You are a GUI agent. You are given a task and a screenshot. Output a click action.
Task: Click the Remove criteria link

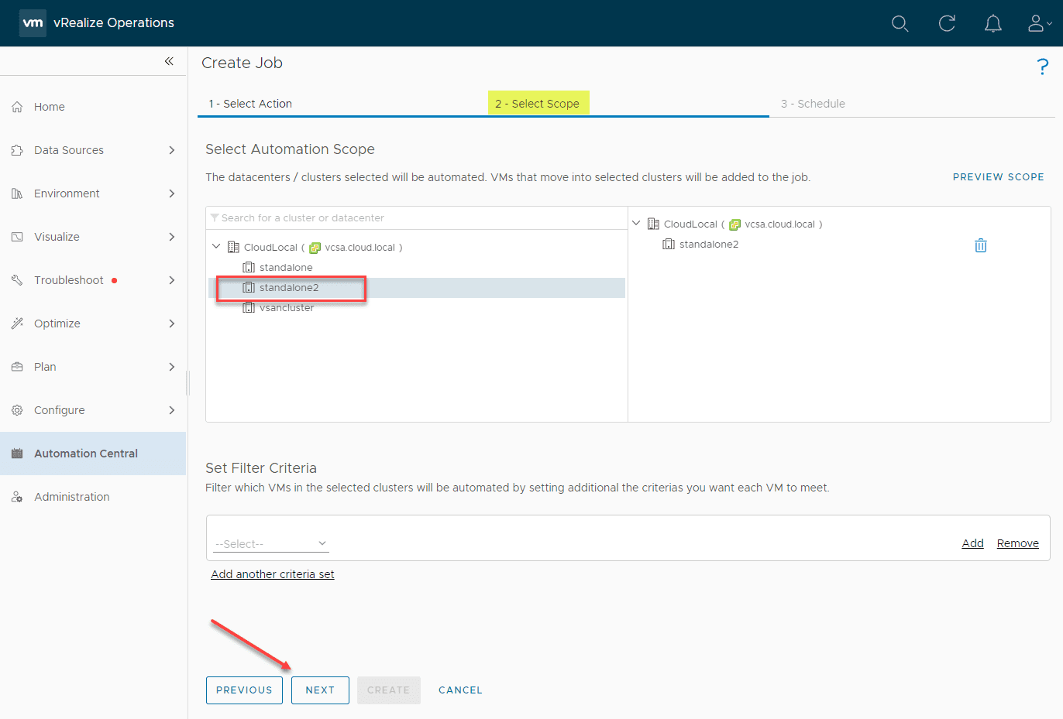[1017, 543]
